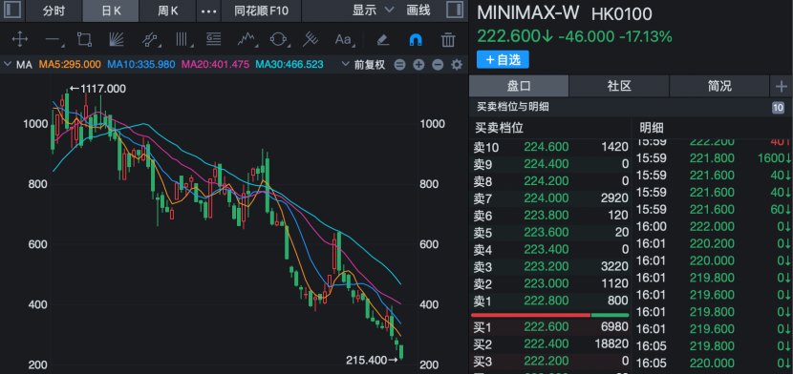Viewport: 793px width, 374px height.
Task: Switch to the 分时 chart tab
Action: point(54,10)
